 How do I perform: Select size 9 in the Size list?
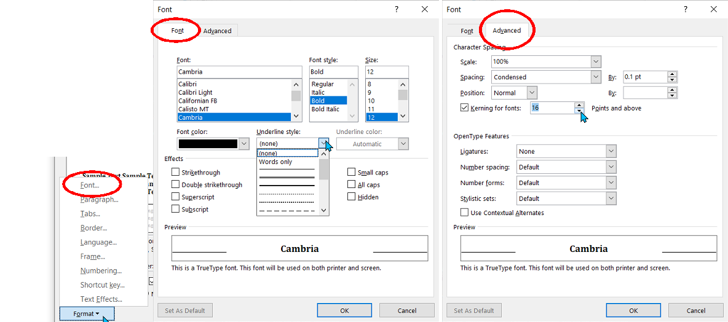click(x=382, y=92)
